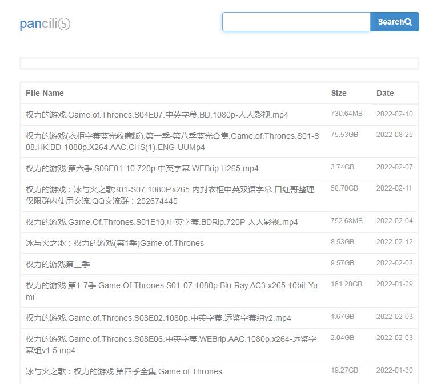Click the 2022-08-25 date cell
This screenshot has height=384, width=441.
(x=394, y=135)
